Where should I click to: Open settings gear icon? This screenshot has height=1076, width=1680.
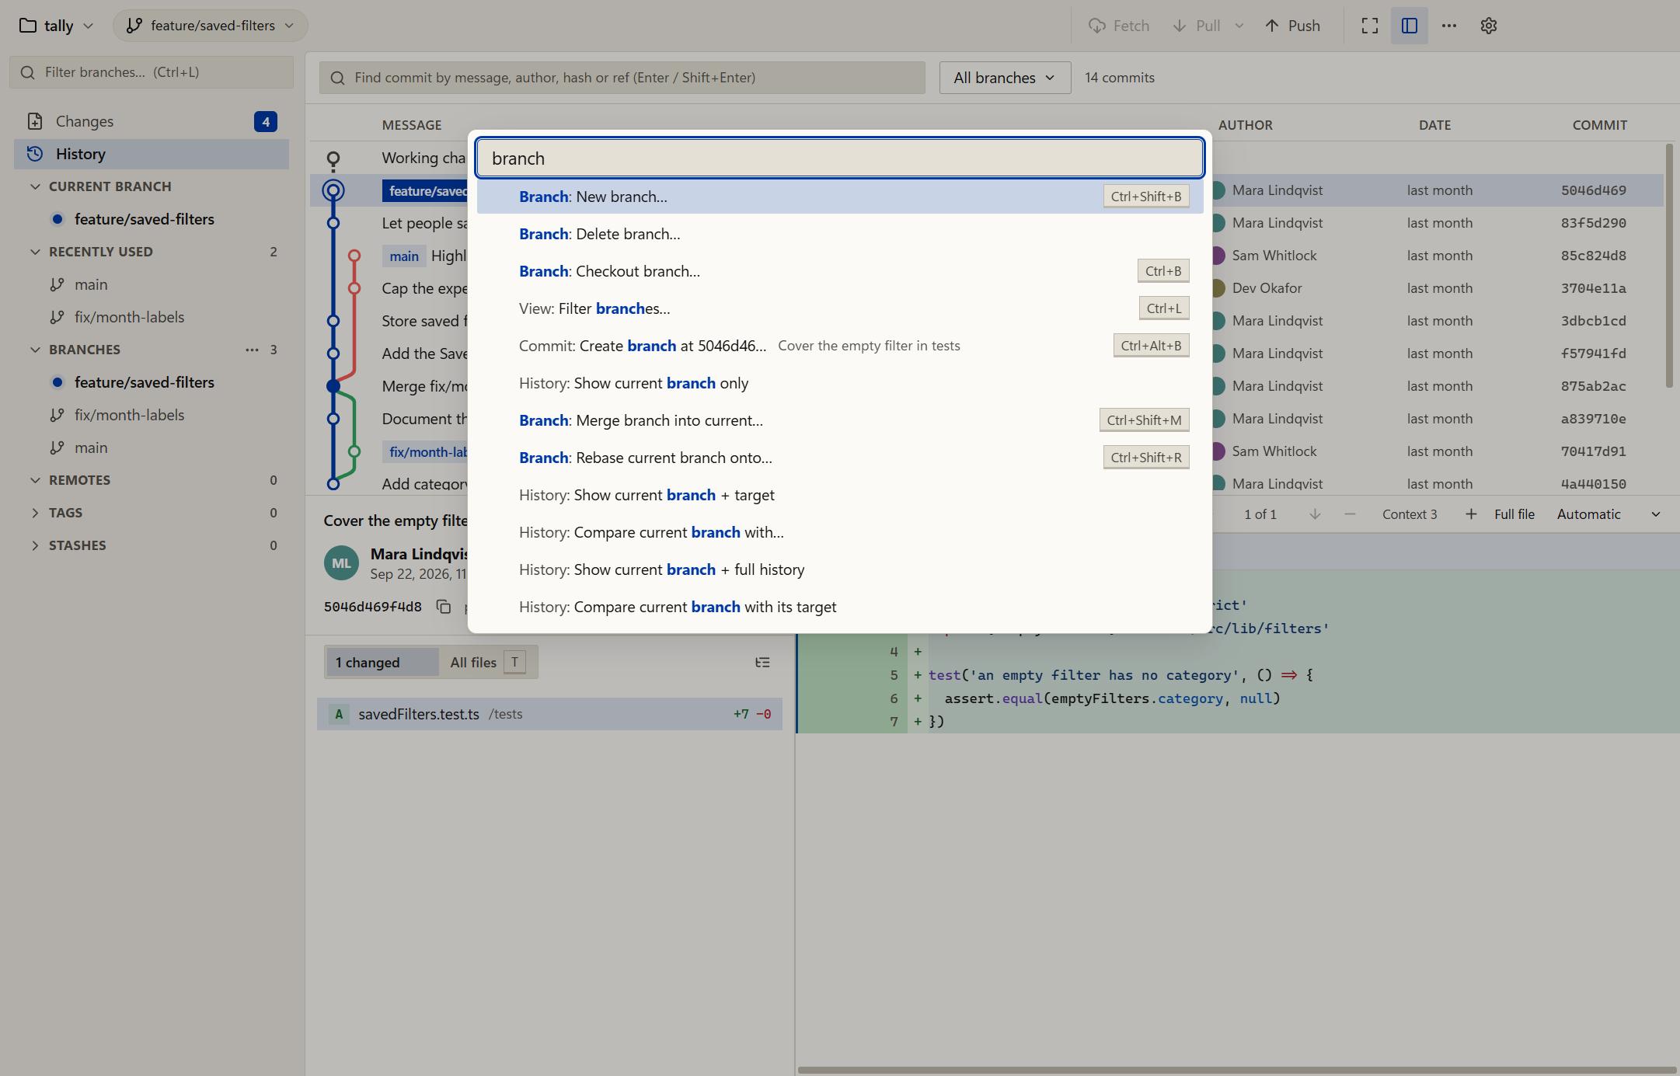(x=1489, y=26)
